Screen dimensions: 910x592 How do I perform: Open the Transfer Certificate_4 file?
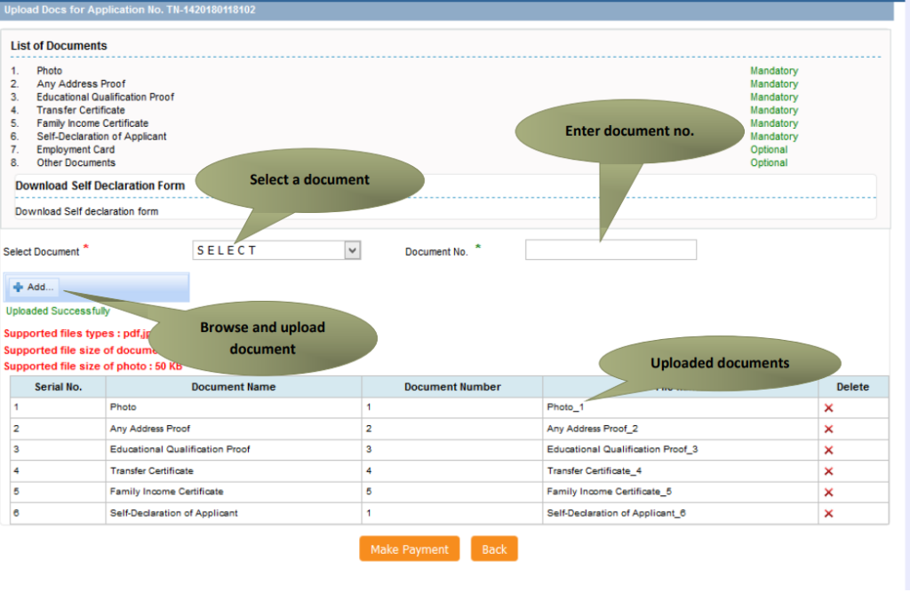[x=594, y=471]
